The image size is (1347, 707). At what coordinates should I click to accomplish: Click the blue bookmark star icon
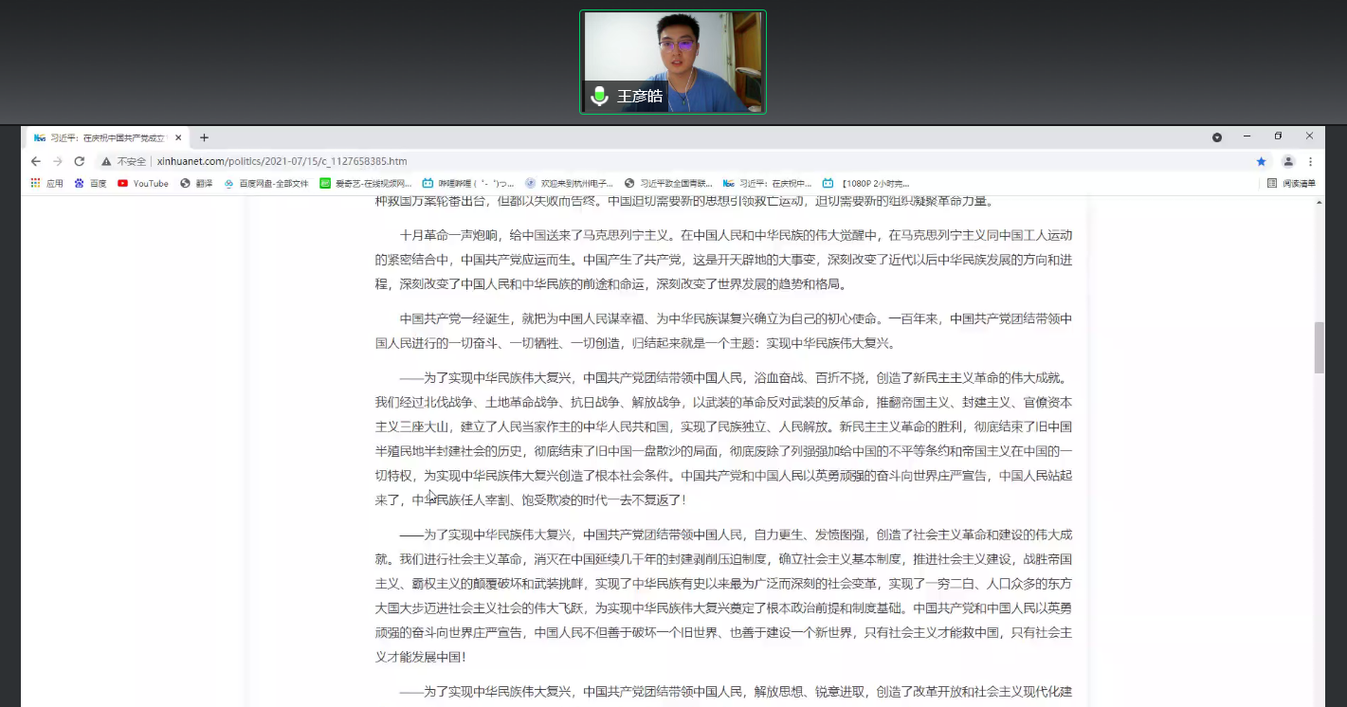pyautogui.click(x=1261, y=161)
